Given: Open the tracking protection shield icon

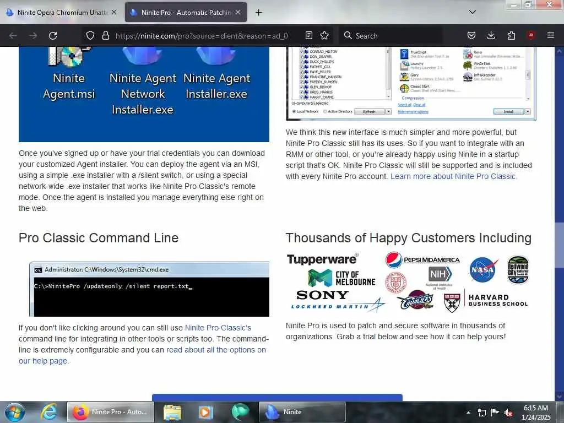Looking at the screenshot, I should pos(90,35).
